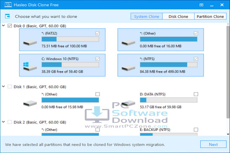
Task: Open the title bar menu button left of minimize
Action: click(x=201, y=5)
